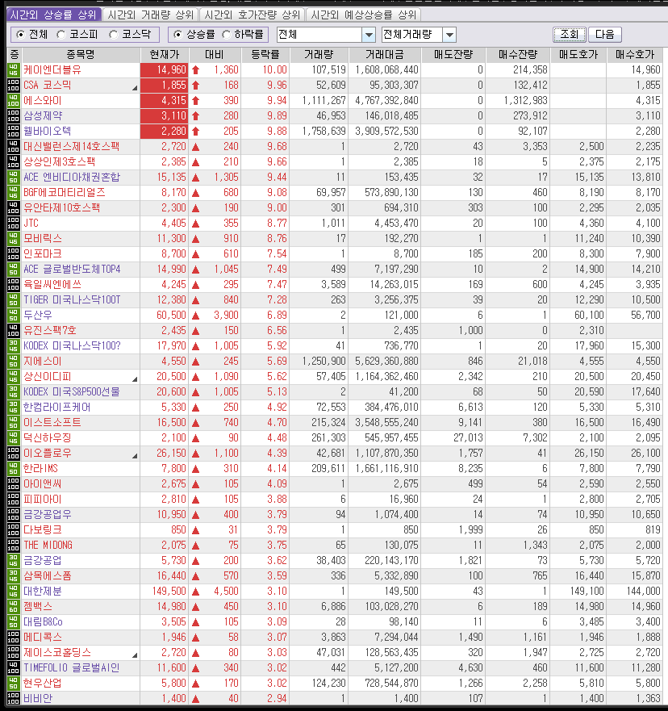Select the 상승률 radio button
668x711 pixels.
coord(178,35)
